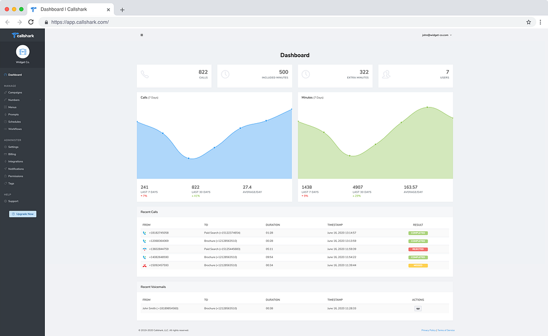Open the Integrations page

[15, 161]
